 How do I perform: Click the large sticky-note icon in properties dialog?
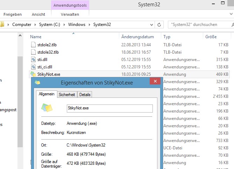pyautogui.click(x=47, y=108)
